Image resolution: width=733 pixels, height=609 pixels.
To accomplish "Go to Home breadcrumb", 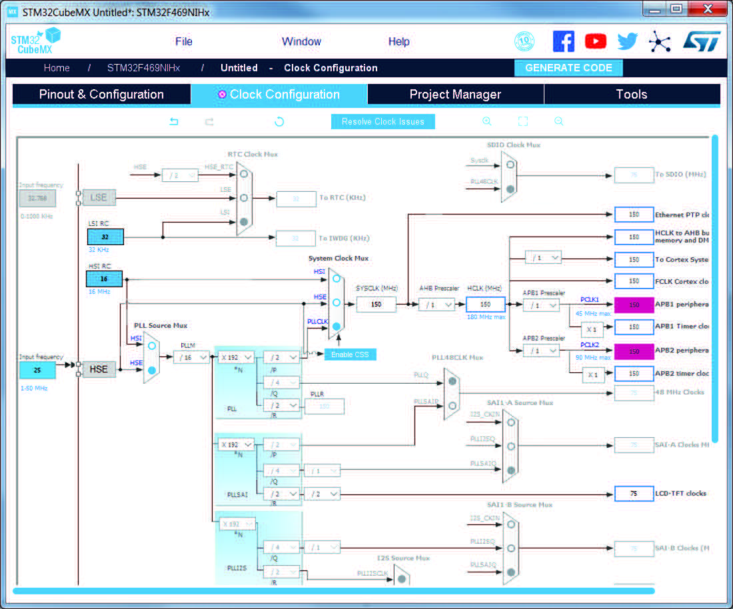I will (57, 68).
